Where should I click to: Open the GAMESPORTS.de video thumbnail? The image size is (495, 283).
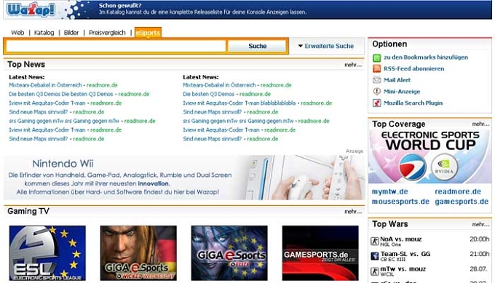[320, 253]
